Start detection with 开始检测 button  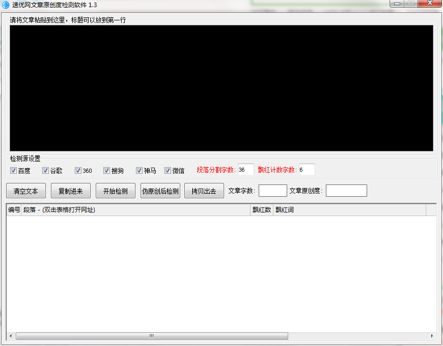click(116, 191)
